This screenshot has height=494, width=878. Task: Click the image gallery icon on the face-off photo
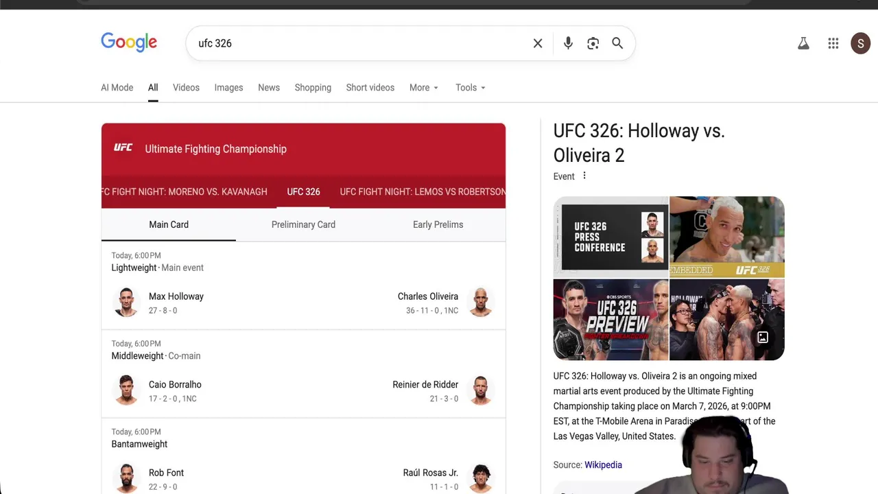coord(763,338)
